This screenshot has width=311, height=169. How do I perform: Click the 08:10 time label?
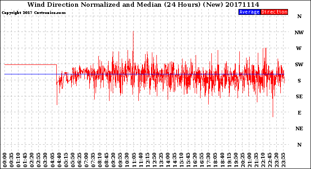(100, 160)
